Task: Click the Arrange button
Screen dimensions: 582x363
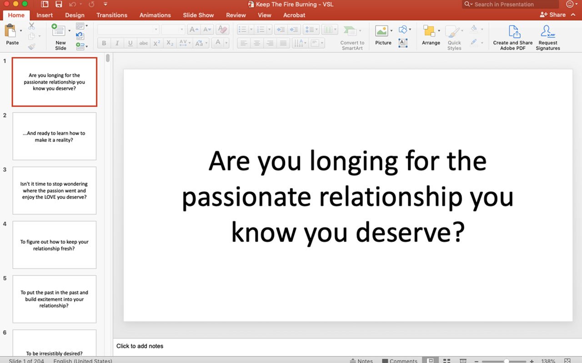Action: pyautogui.click(x=431, y=35)
